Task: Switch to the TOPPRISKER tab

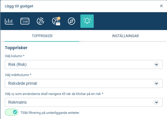Action: pyautogui.click(x=42, y=36)
